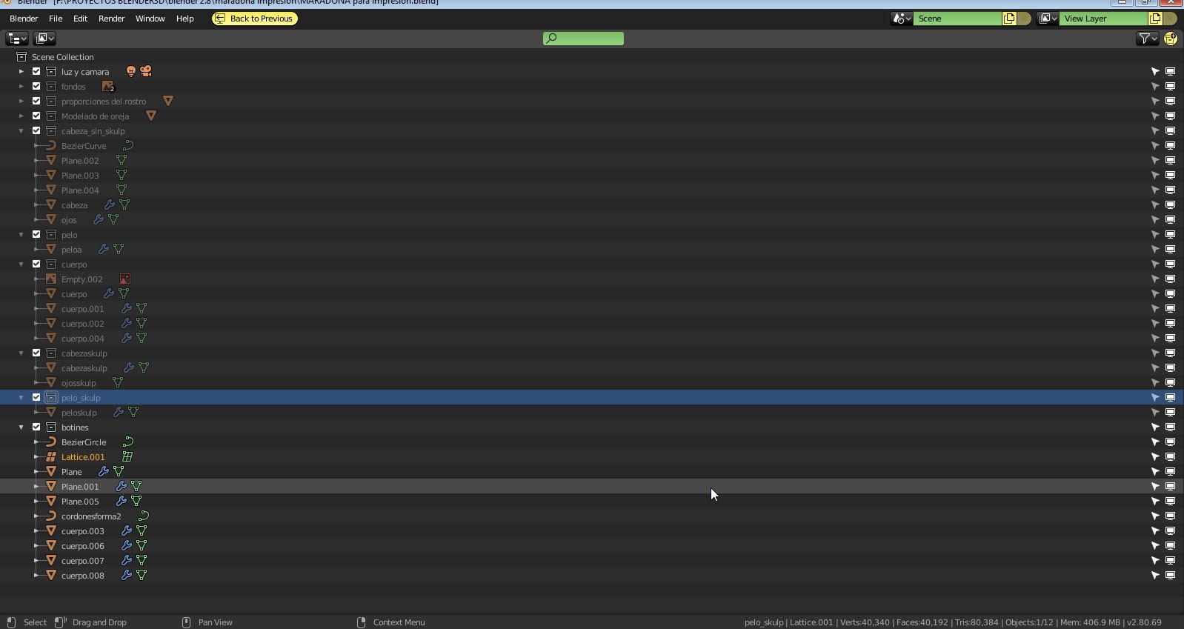The width and height of the screenshot is (1184, 629).
Task: Click the new collection icon at top right
Action: pyautogui.click(x=1171, y=39)
